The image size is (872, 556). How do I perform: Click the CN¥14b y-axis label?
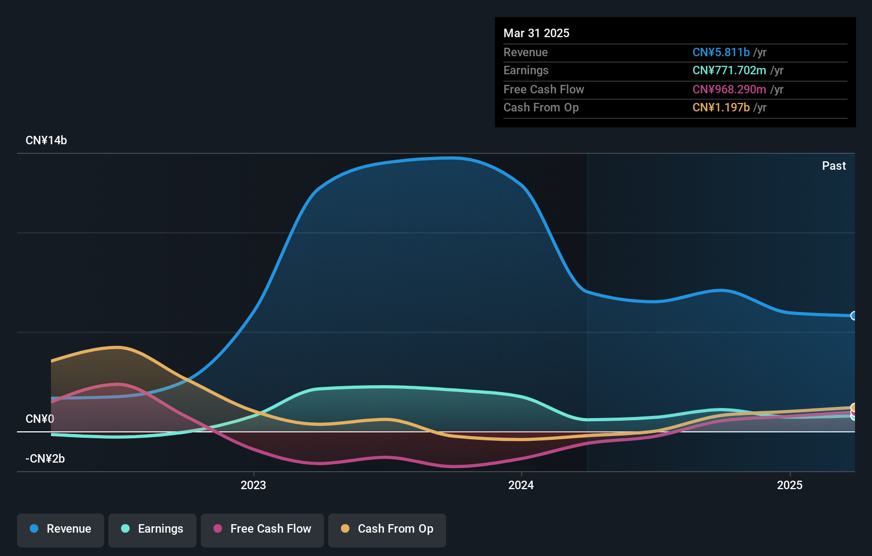(46, 141)
